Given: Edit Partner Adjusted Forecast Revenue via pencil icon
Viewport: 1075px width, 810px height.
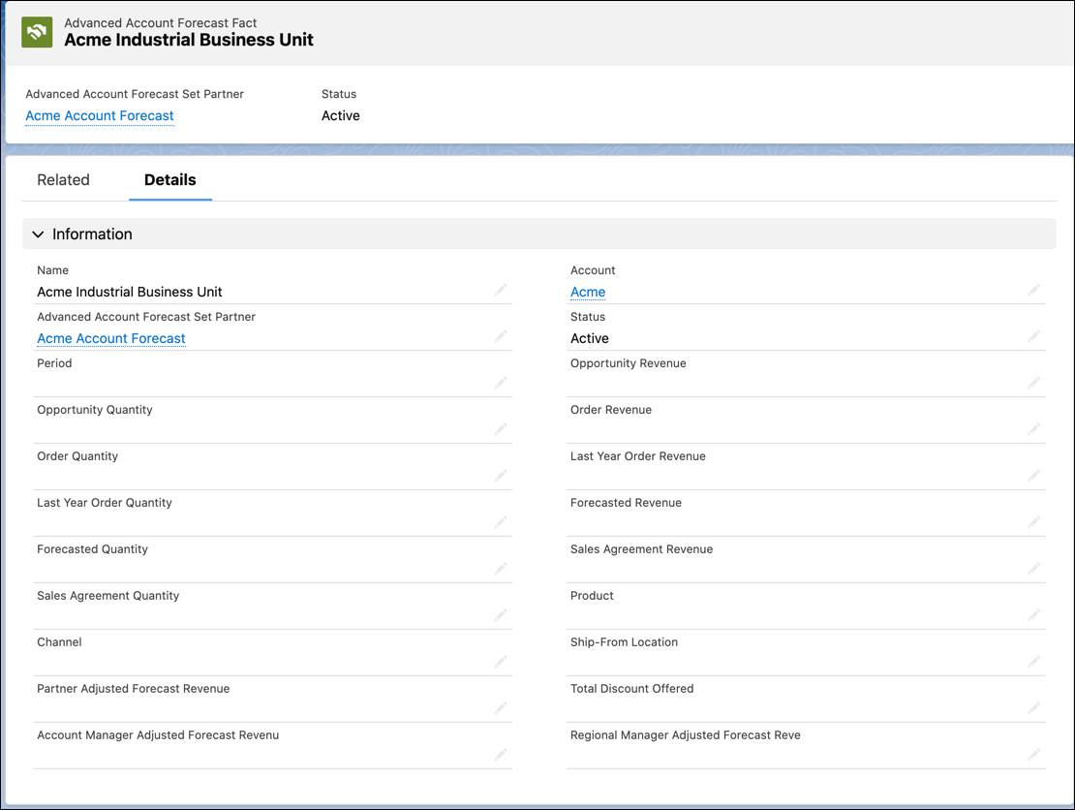Looking at the screenshot, I should tap(501, 707).
